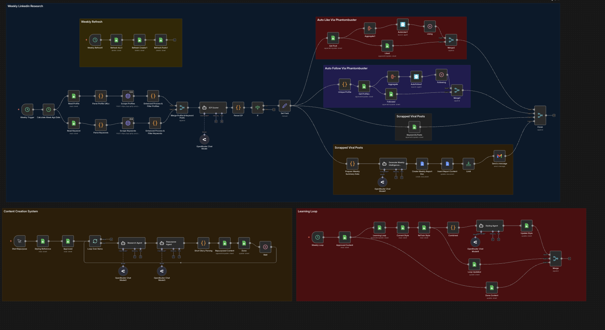Open the OpenRouter Chat Model2 sub-node
Image resolution: width=605 pixels, height=330 pixels.
pos(123,271)
